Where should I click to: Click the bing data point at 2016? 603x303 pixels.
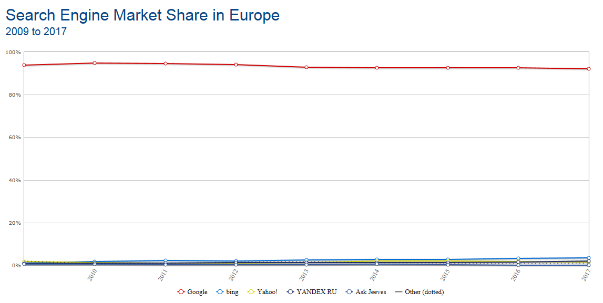(x=518, y=259)
